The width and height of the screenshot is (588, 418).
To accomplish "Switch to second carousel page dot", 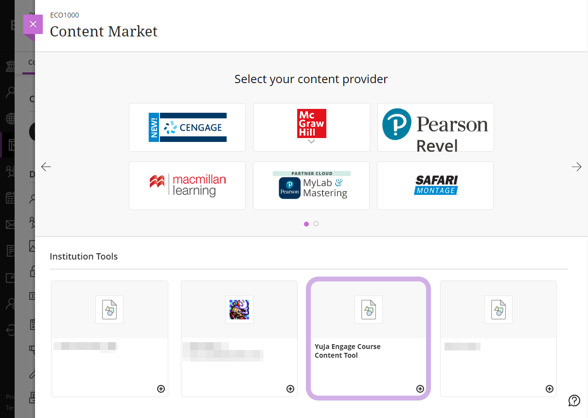I will point(316,224).
